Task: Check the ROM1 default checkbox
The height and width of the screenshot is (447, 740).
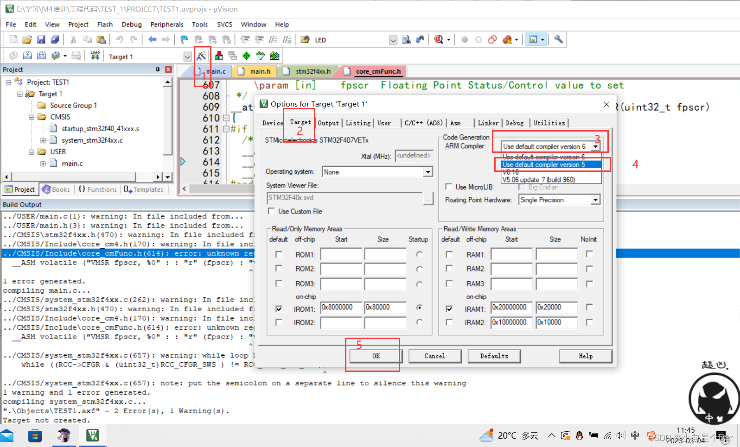Action: (x=279, y=254)
